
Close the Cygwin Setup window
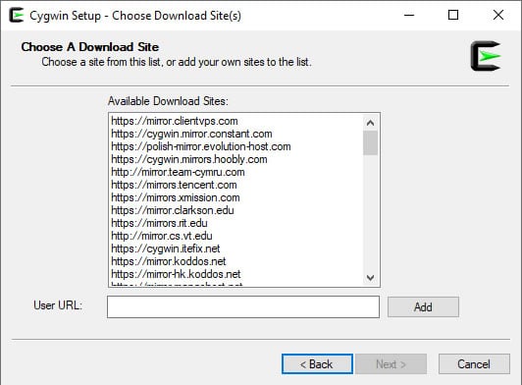tap(498, 15)
